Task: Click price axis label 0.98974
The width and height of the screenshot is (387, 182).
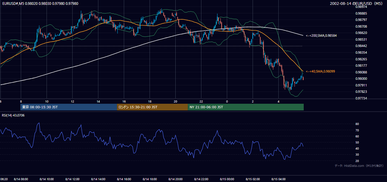Action: pos(361,7)
